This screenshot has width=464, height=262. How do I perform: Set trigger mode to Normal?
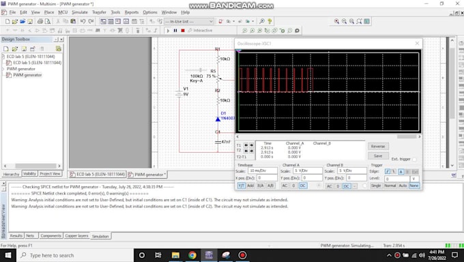(390, 186)
